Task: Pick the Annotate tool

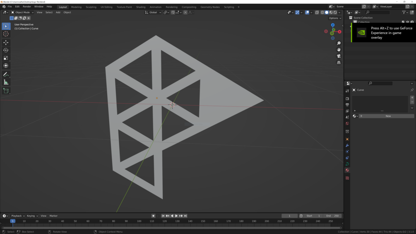Action: (x=6, y=75)
